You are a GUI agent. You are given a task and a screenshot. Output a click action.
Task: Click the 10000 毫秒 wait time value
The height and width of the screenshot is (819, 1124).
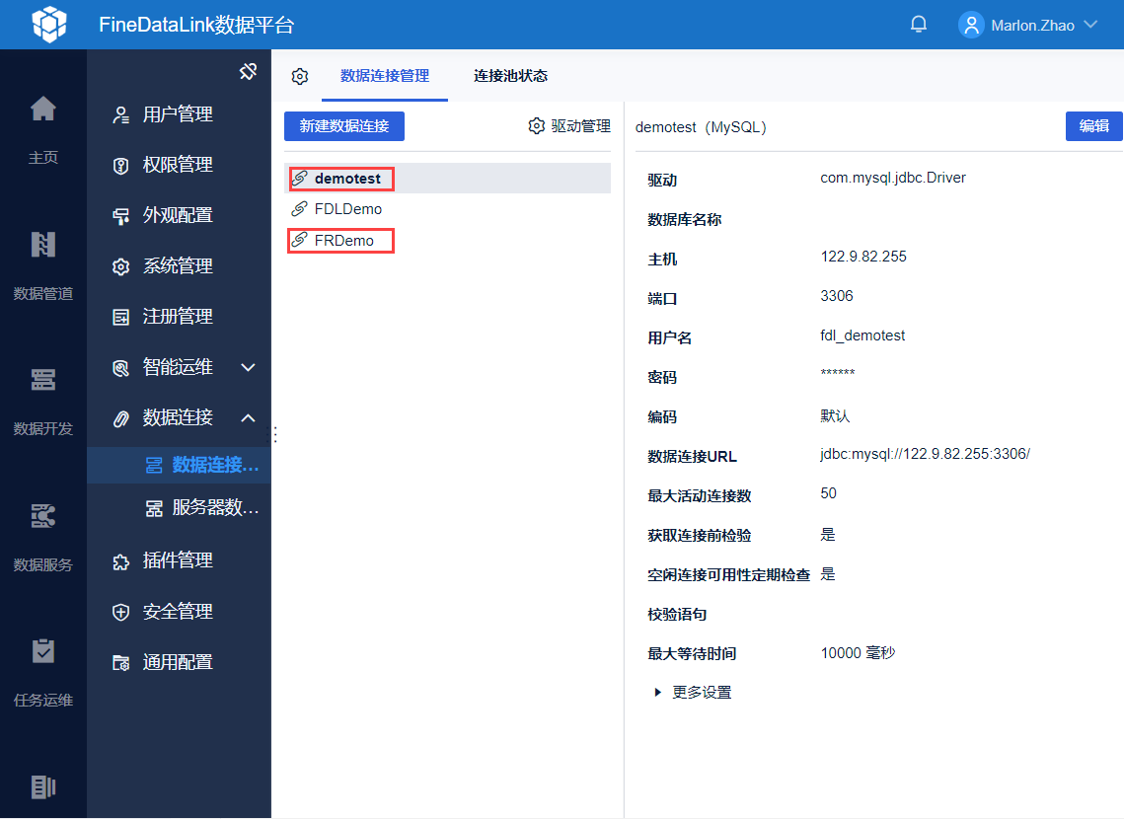[x=858, y=653]
